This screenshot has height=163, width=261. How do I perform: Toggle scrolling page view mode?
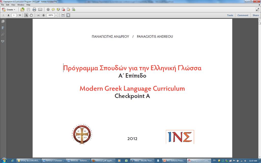pos(63,15)
